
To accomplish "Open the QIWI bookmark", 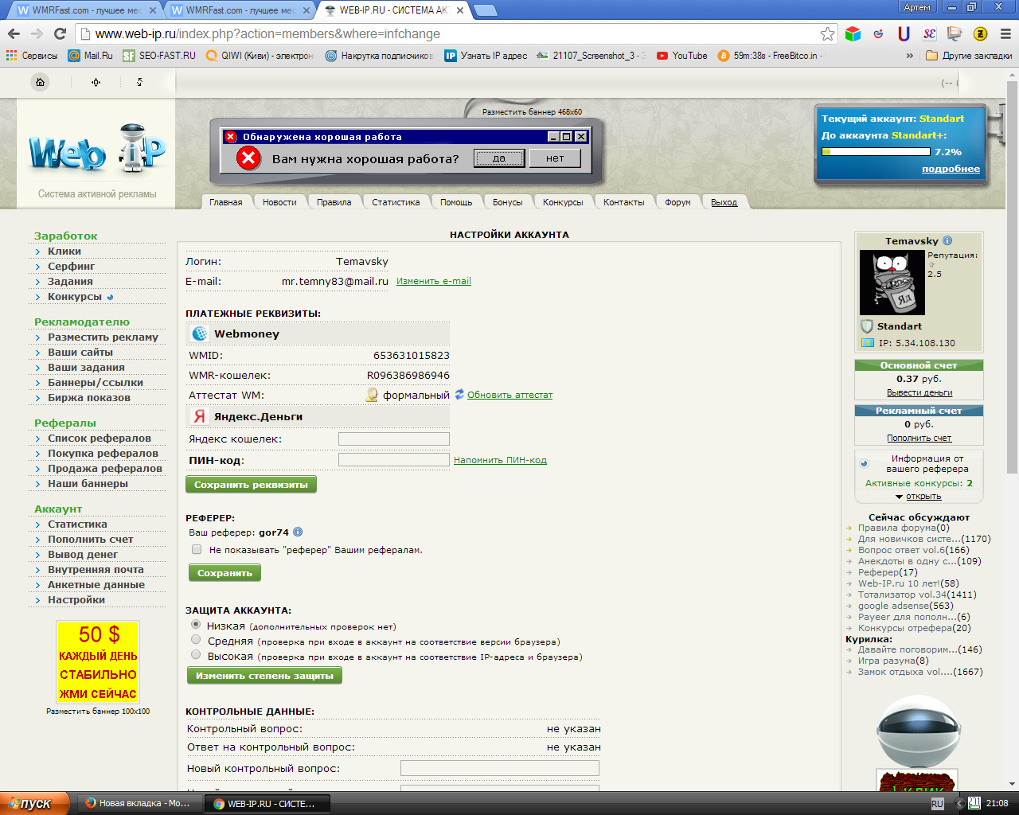I will pyautogui.click(x=260, y=56).
